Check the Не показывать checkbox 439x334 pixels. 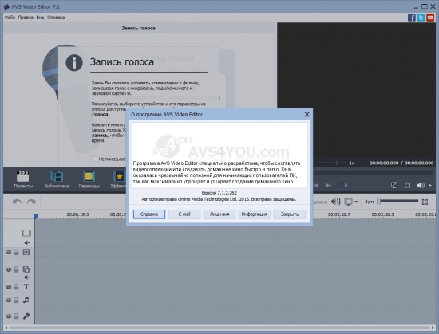pyautogui.click(x=95, y=159)
